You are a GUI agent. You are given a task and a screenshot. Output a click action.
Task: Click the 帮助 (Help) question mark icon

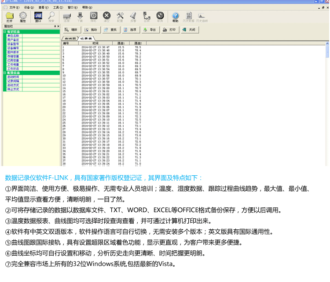pos(176,17)
